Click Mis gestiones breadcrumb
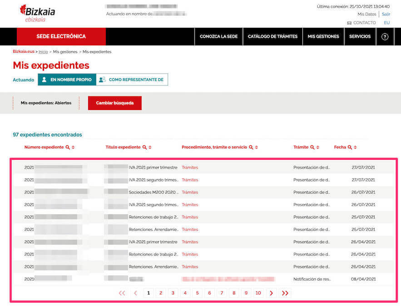This screenshot has width=401, height=306. point(65,52)
